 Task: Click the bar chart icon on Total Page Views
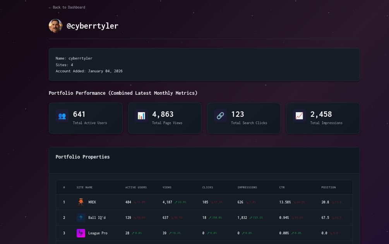pos(141,116)
